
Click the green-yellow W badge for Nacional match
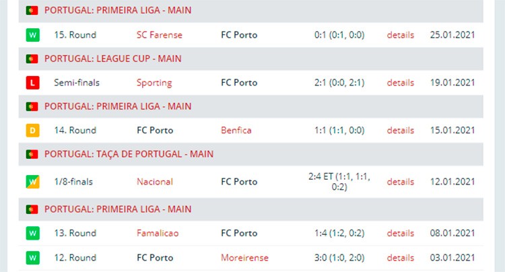pyautogui.click(x=32, y=182)
